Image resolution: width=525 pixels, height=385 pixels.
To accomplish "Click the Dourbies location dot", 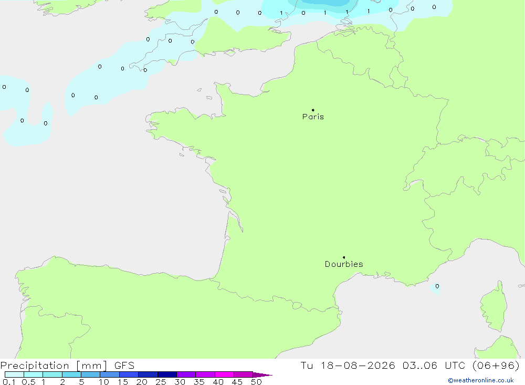I will point(344,257).
